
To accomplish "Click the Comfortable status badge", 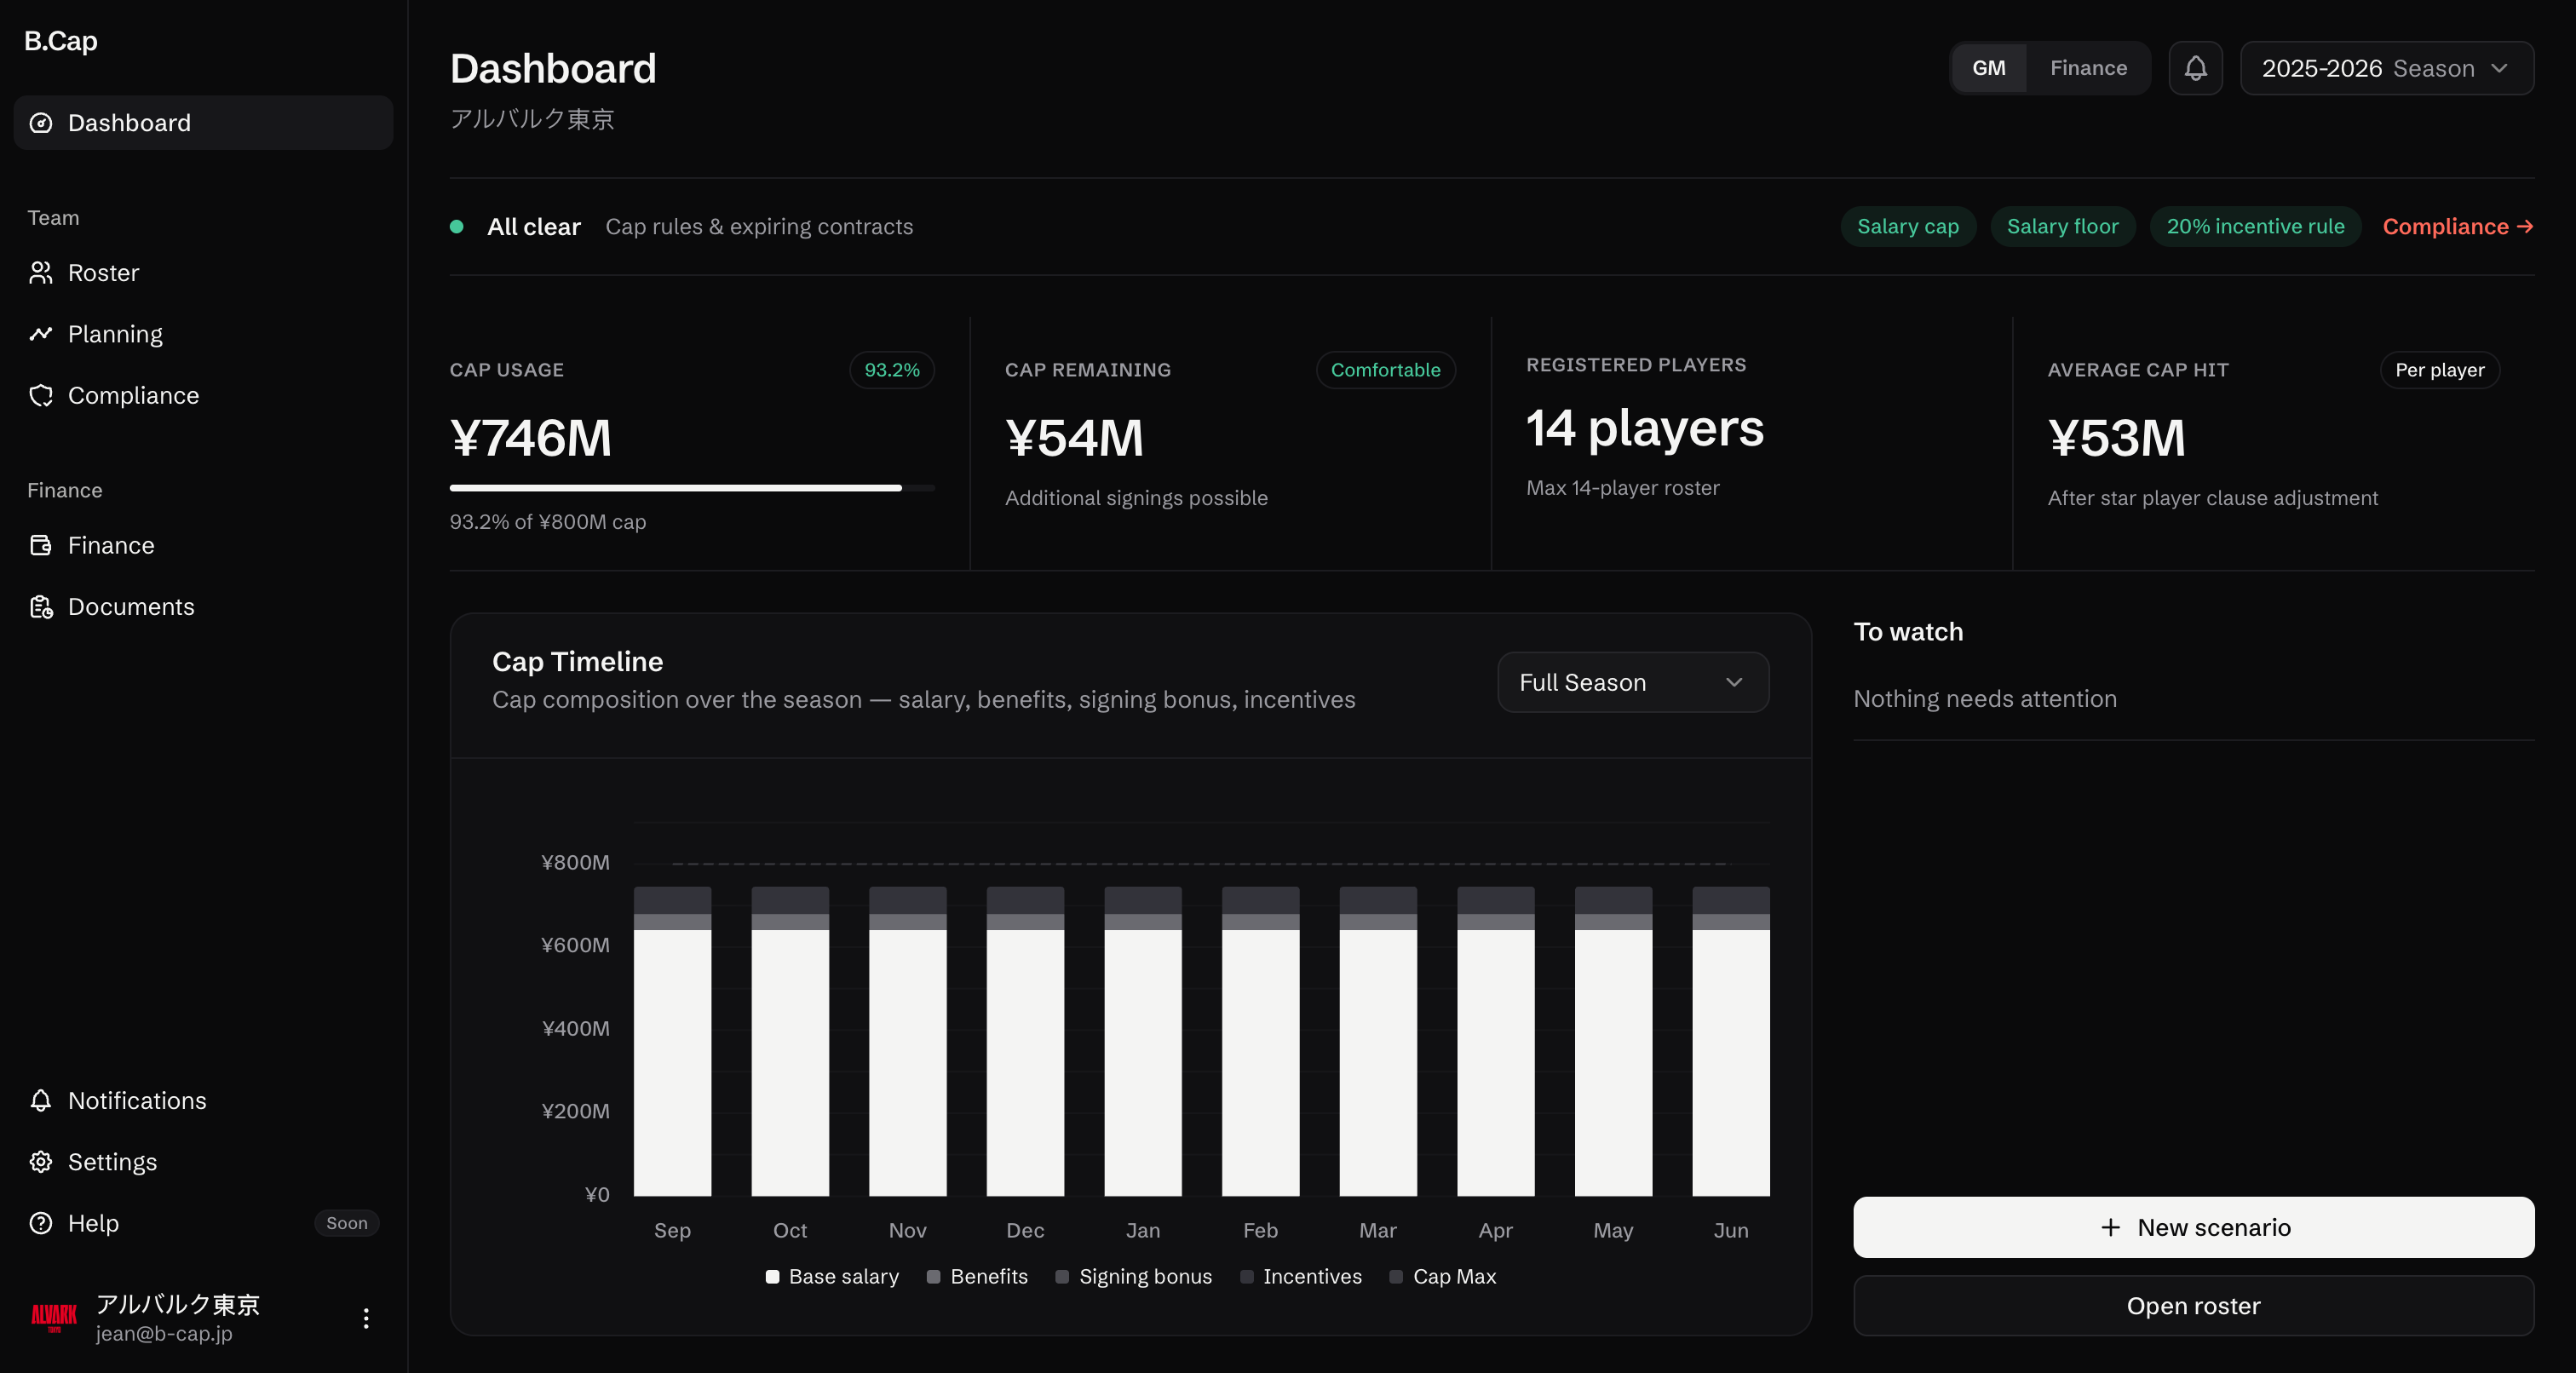I will (1385, 370).
